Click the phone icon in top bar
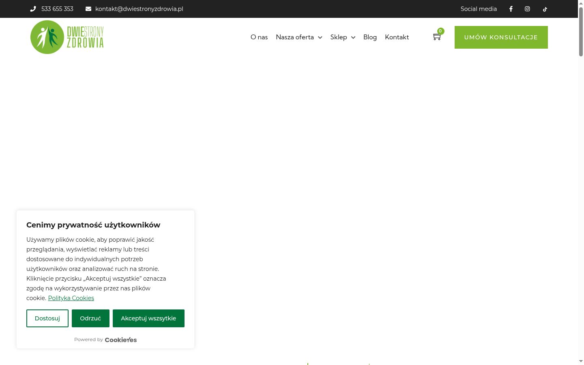This screenshot has height=365, width=584. (x=33, y=9)
